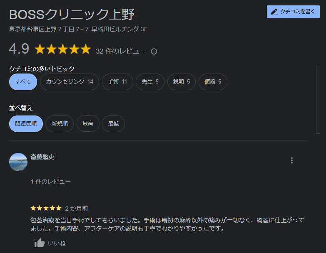This screenshot has width=326, height=253.
Task: Sort reviews by 最低 rating
Action: pyautogui.click(x=113, y=124)
